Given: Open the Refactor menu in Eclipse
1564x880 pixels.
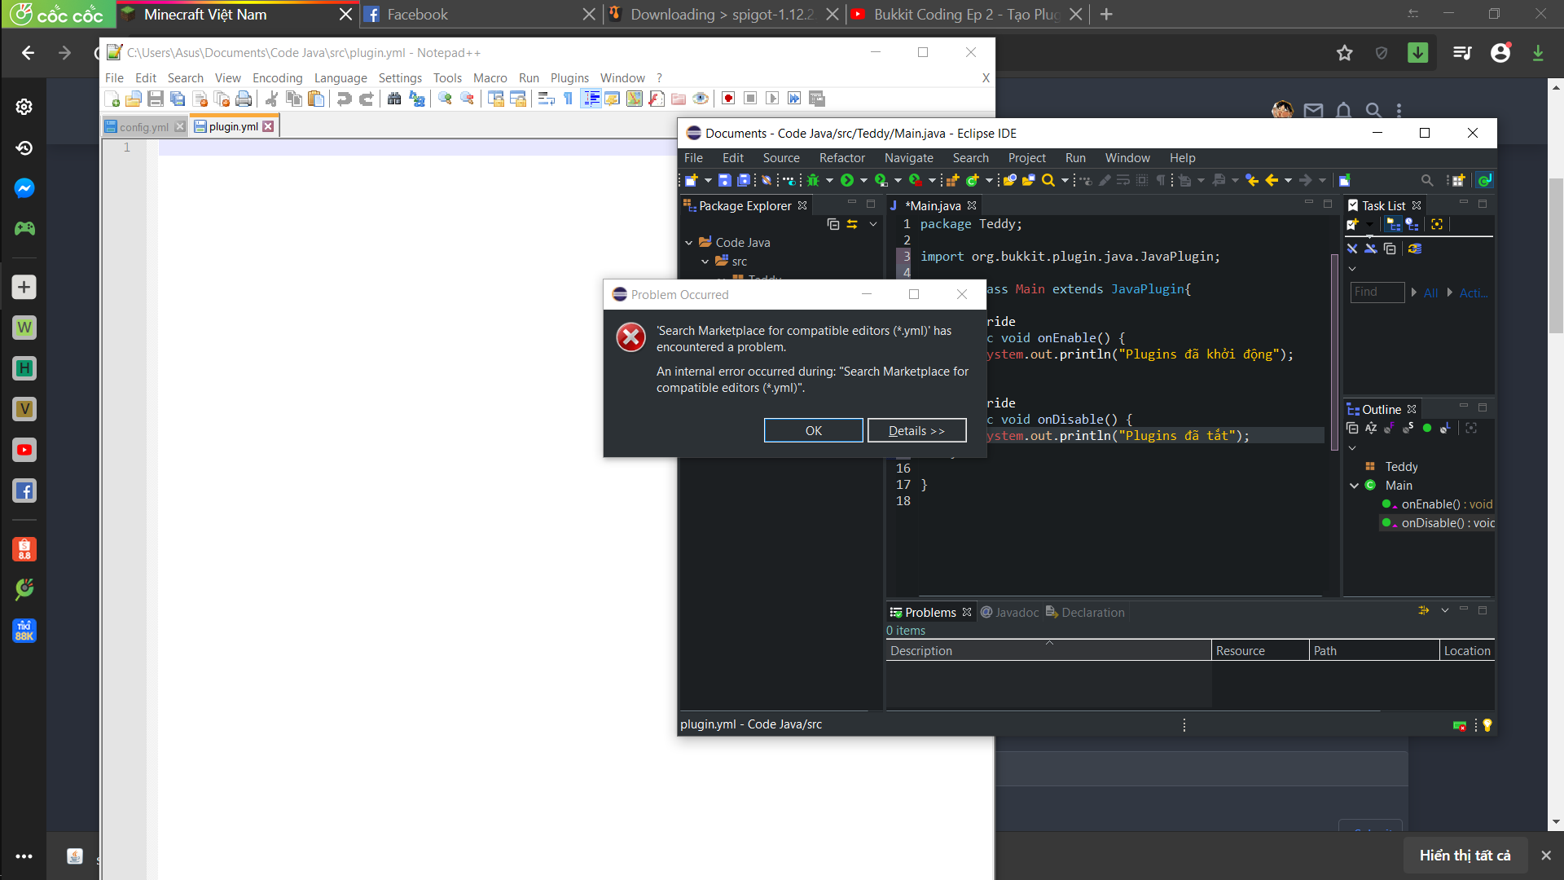Looking at the screenshot, I should 841,158.
